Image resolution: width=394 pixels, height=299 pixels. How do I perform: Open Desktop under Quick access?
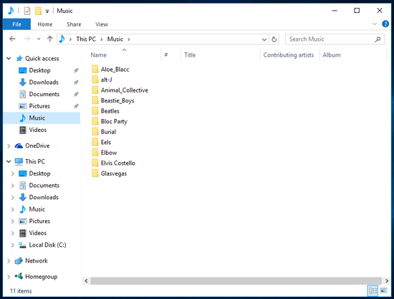(x=39, y=70)
